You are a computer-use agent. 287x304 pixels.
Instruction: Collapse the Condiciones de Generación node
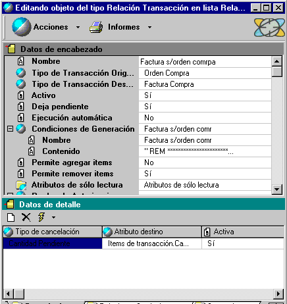coord(10,129)
